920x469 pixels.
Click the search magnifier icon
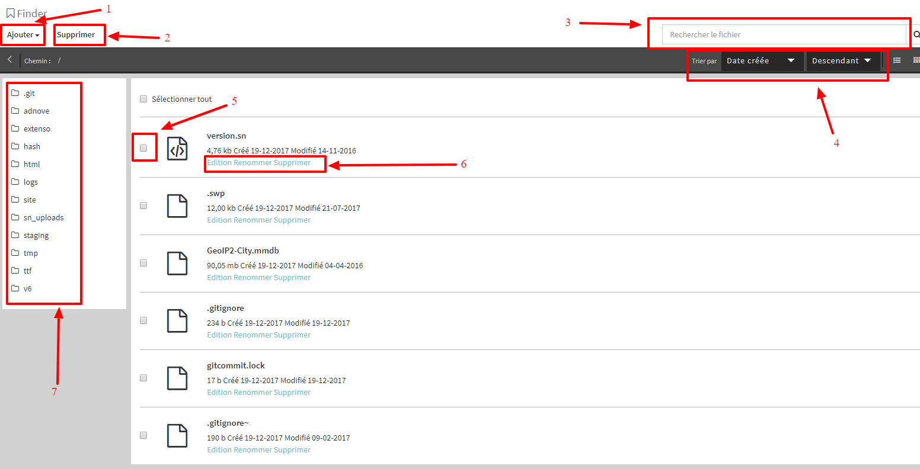click(x=916, y=34)
